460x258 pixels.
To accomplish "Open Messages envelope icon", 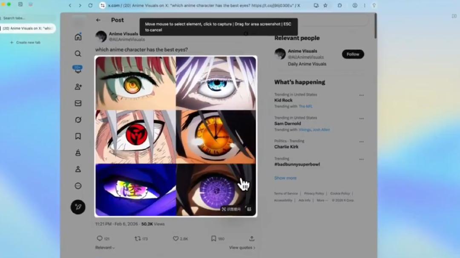I will pyautogui.click(x=78, y=103).
